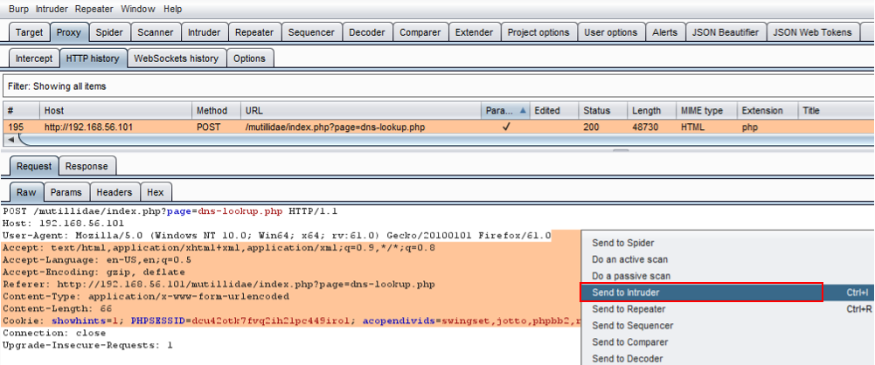Switch to WebSockets history sub-tab

pyautogui.click(x=177, y=59)
